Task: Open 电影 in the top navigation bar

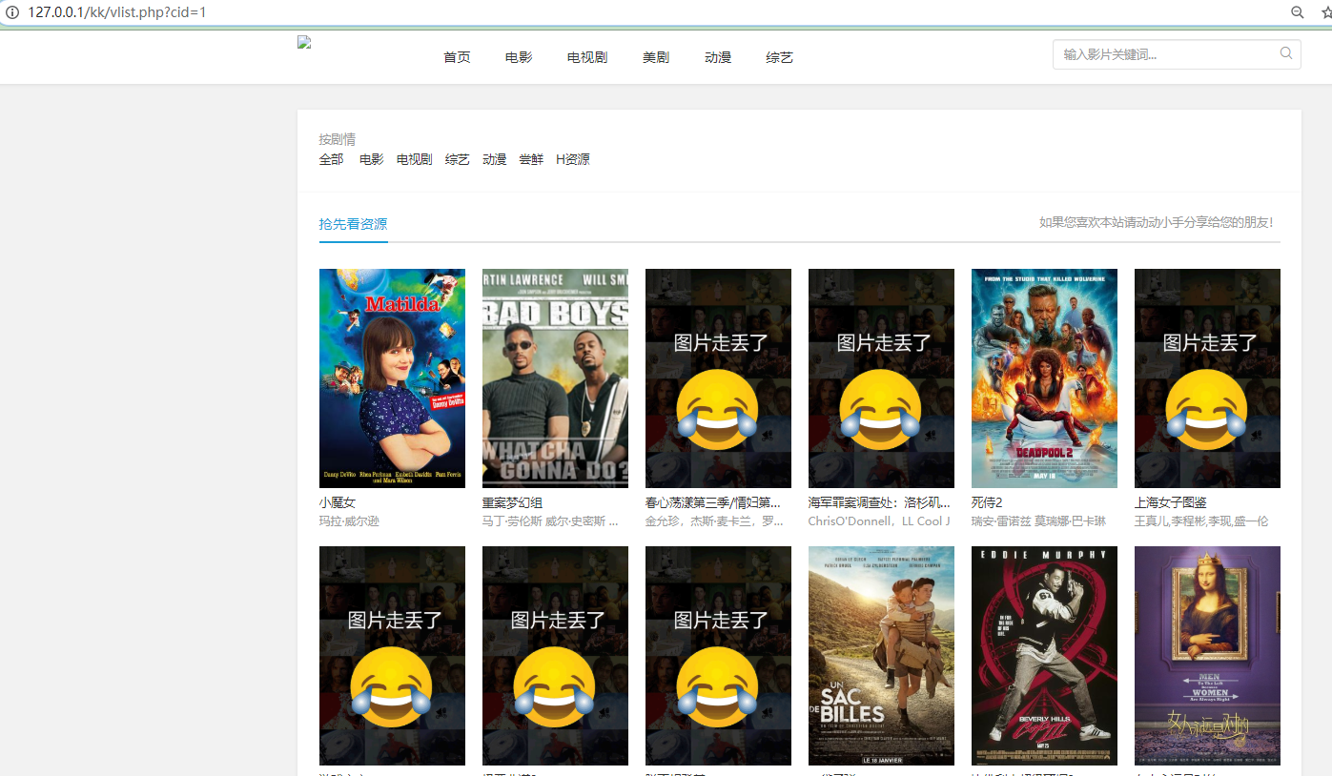Action: [519, 57]
